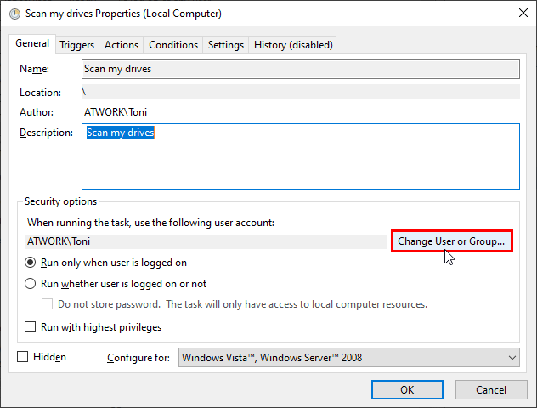Select the Settings tab

click(226, 45)
